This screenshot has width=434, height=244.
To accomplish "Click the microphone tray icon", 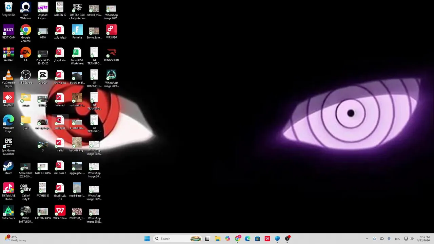I will (x=389, y=239).
